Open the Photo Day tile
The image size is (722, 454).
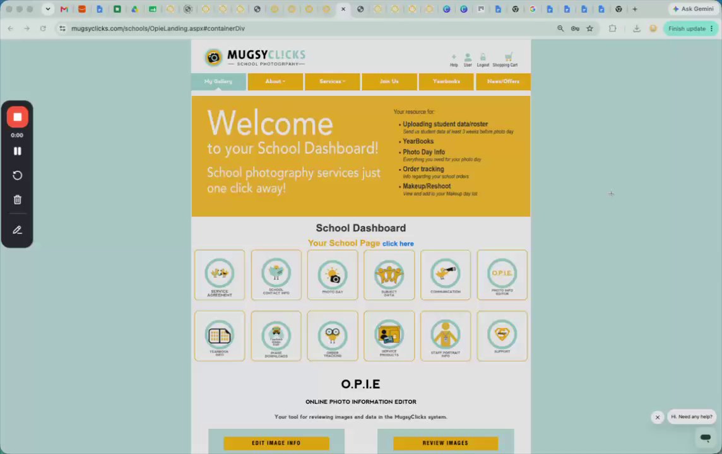(x=333, y=275)
